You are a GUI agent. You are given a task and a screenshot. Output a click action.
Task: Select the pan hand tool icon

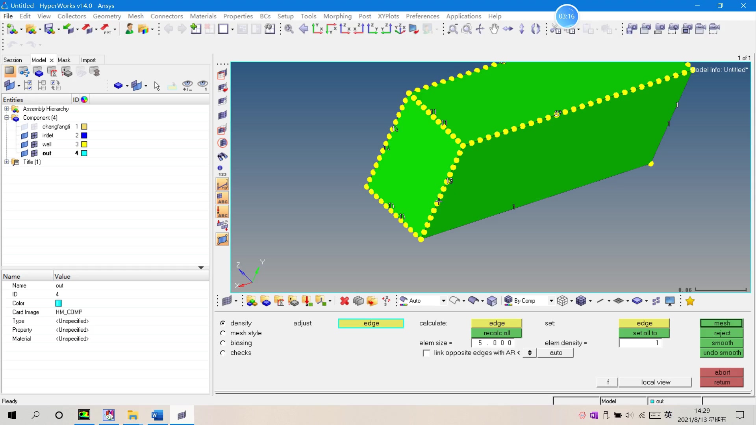pos(494,29)
